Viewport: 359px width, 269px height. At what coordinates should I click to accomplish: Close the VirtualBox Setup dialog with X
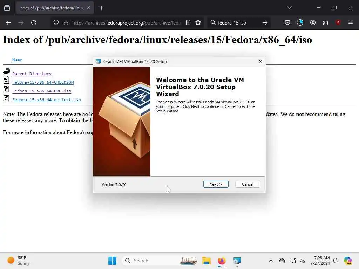tap(260, 61)
